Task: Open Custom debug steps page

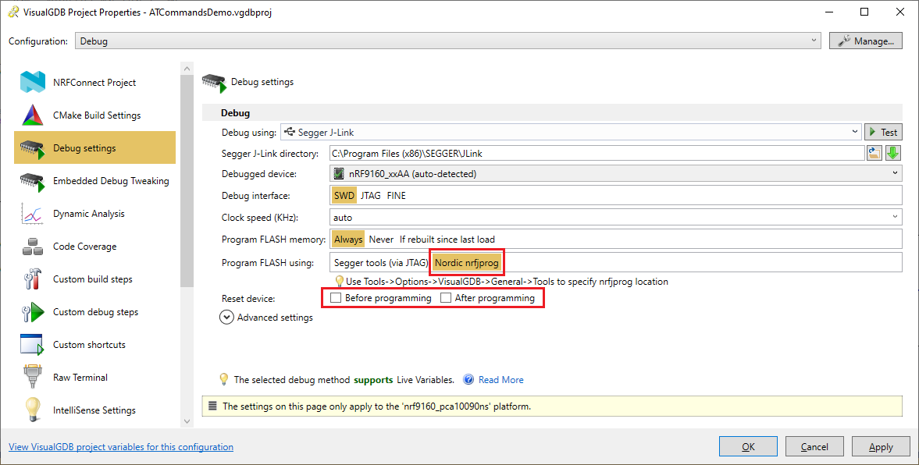Action: (94, 312)
